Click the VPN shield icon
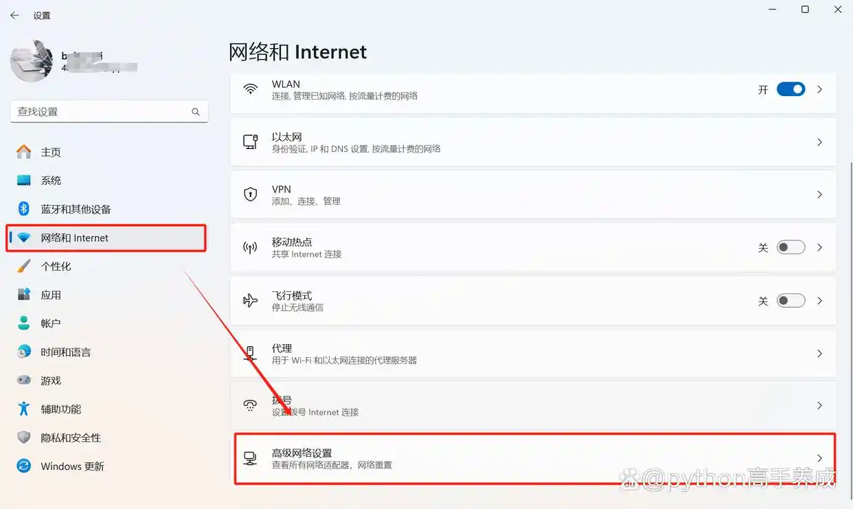853x509 pixels. click(249, 194)
